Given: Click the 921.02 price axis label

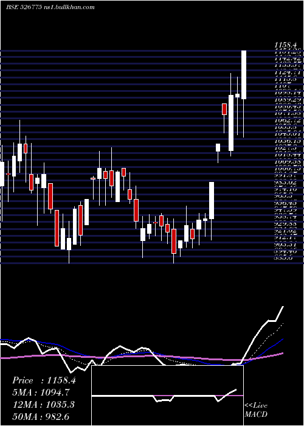Looking at the screenshot, I should (287, 231).
